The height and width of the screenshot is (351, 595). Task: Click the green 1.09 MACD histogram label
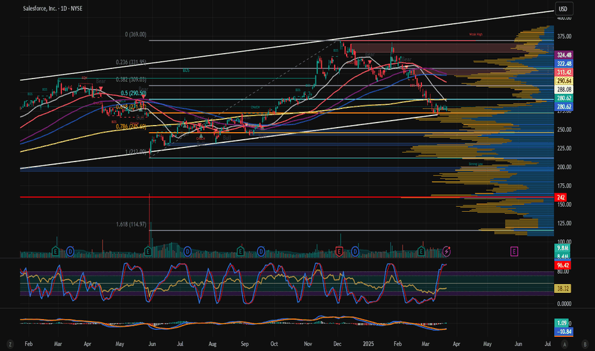point(562,323)
